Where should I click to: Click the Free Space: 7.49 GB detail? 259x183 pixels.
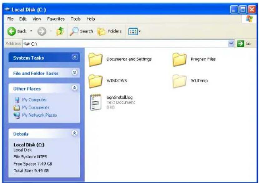[x=33, y=164]
